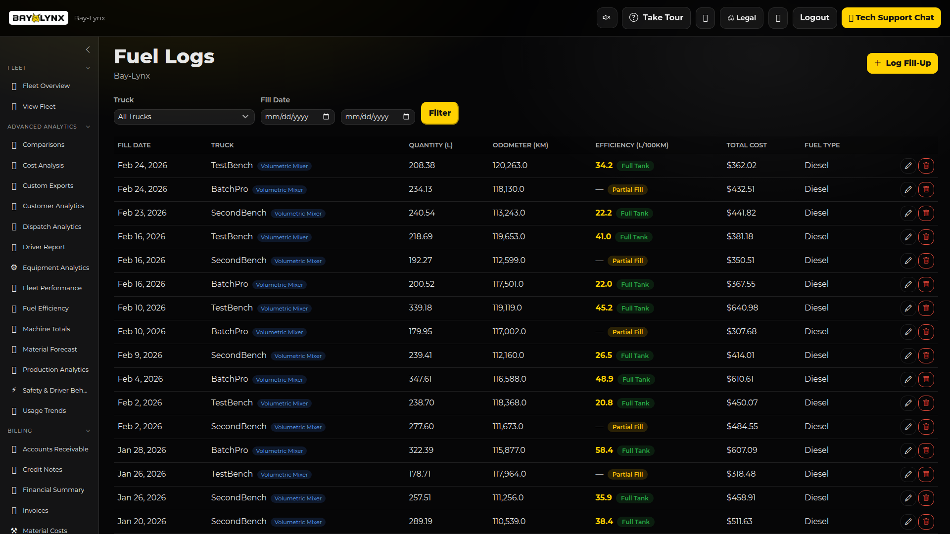Collapse the Advanced Analytics section
950x534 pixels.
(x=88, y=127)
